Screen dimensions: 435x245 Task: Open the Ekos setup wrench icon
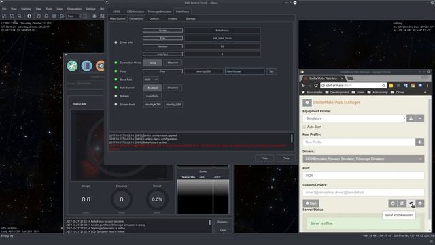(72, 66)
